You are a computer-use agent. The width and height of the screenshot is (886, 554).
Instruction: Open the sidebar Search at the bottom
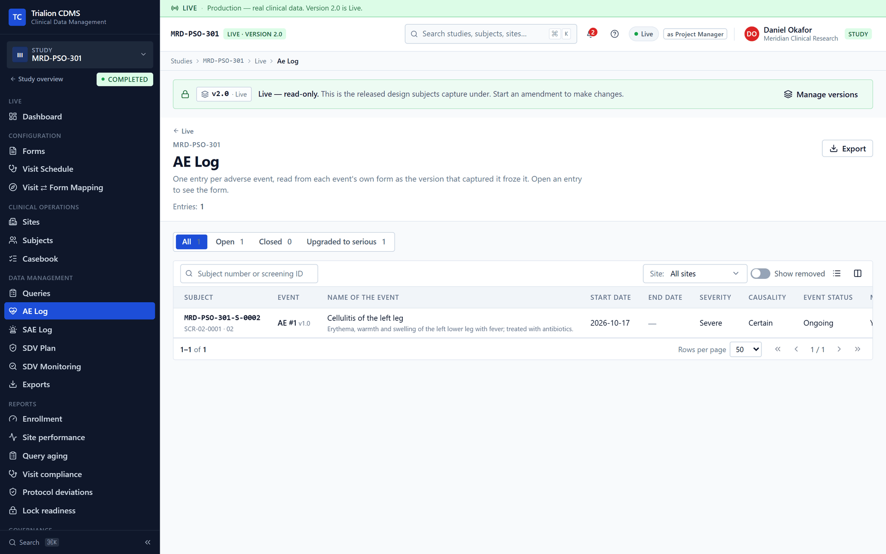click(34, 542)
